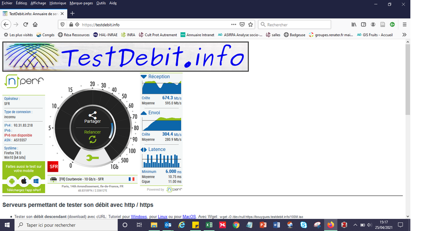Screen dimensions: 447x231
Task: Open Firefox account icon
Action: click(373, 25)
